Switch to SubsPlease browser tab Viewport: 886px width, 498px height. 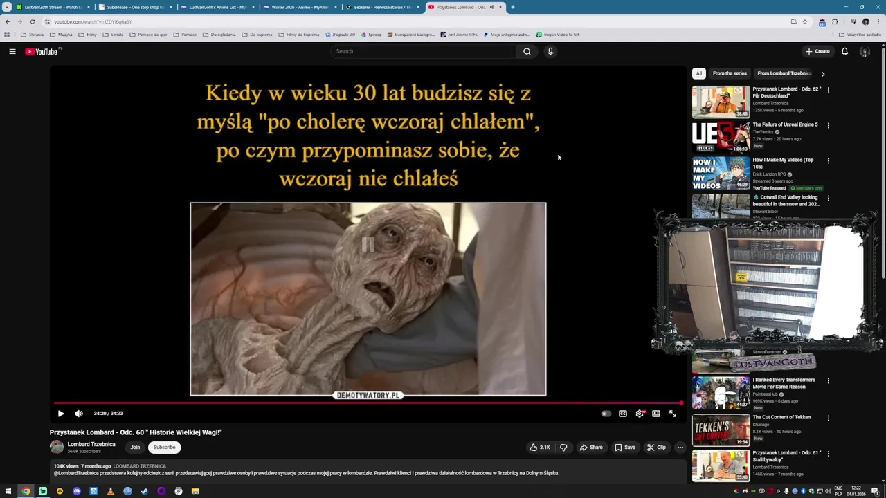coord(136,7)
